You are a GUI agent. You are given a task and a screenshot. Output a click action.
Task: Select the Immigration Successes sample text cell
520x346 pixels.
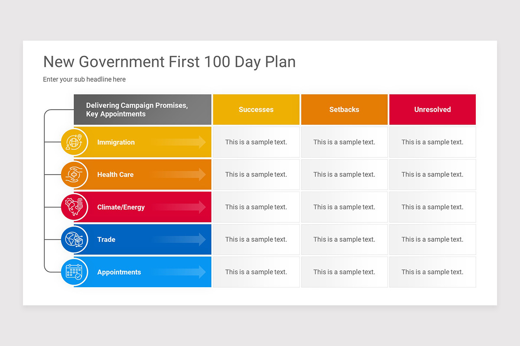pyautogui.click(x=256, y=142)
